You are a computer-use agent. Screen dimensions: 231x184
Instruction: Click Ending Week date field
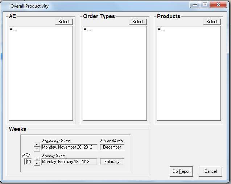[69, 162]
